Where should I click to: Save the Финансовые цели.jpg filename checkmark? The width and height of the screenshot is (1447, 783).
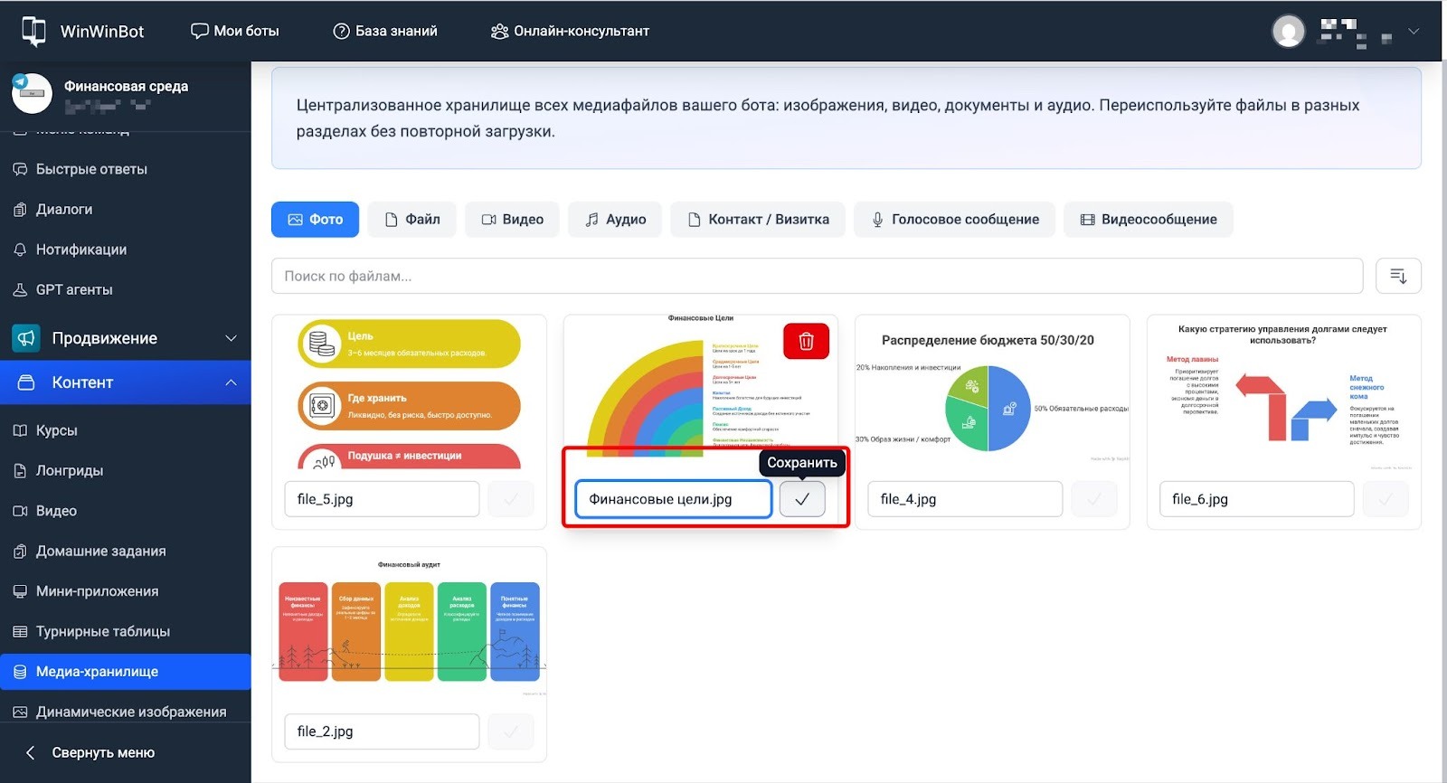[x=802, y=499]
